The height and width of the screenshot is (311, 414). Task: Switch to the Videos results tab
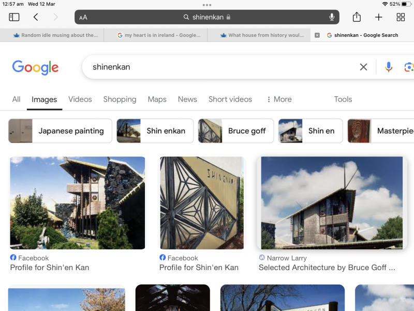point(80,99)
